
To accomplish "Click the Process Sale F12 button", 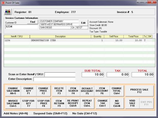I will [139, 91].
